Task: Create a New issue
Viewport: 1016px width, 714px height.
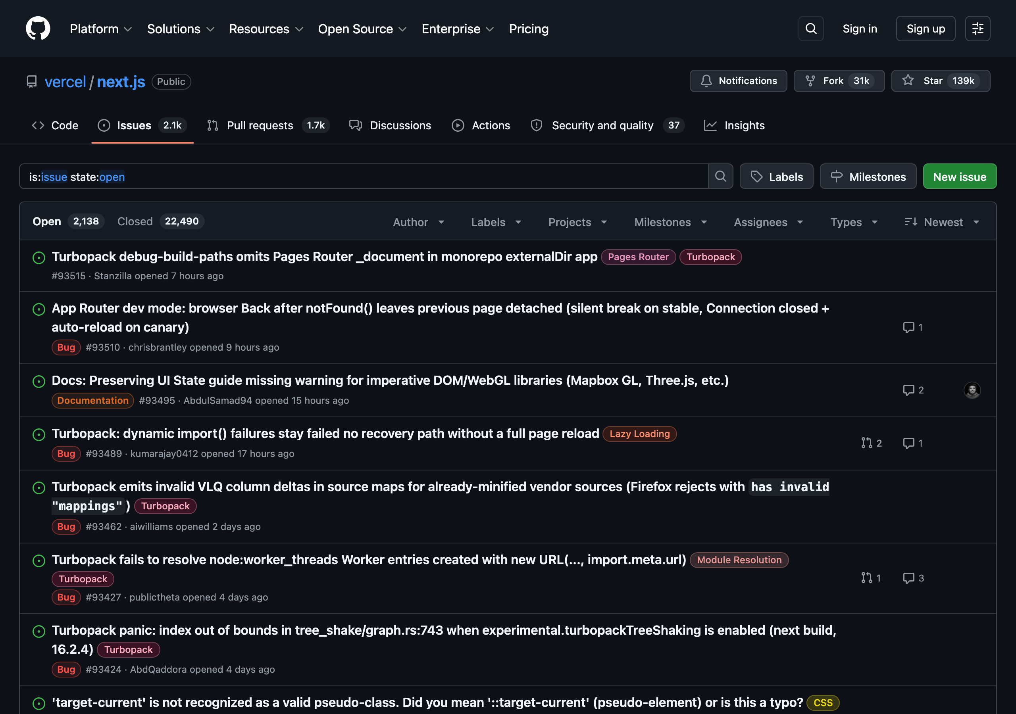Action: 959,177
